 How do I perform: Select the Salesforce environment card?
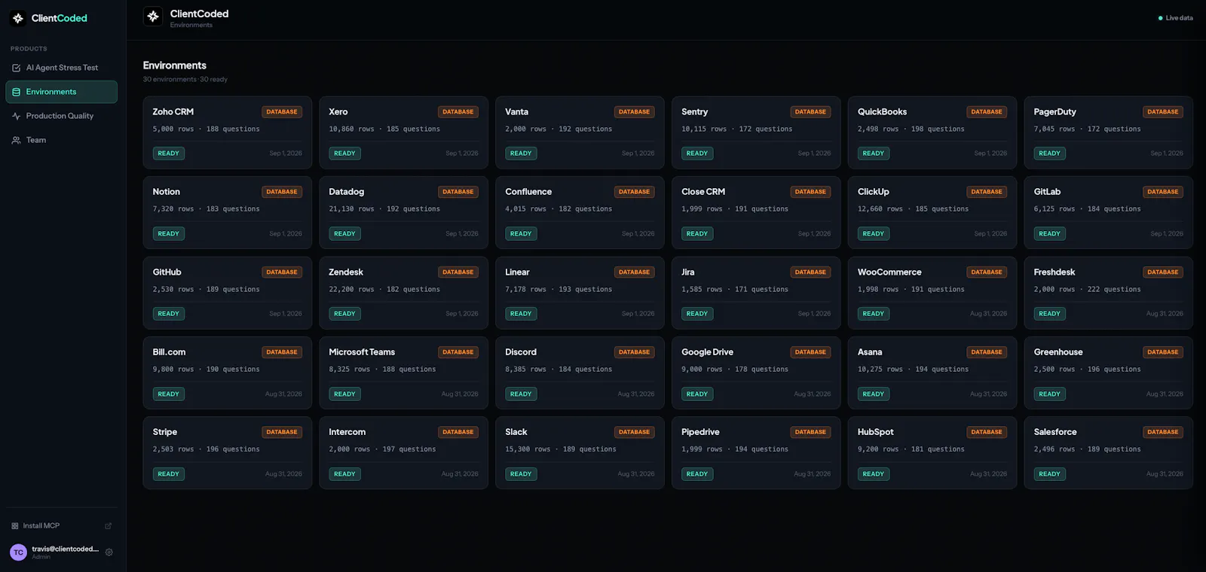point(1108,453)
